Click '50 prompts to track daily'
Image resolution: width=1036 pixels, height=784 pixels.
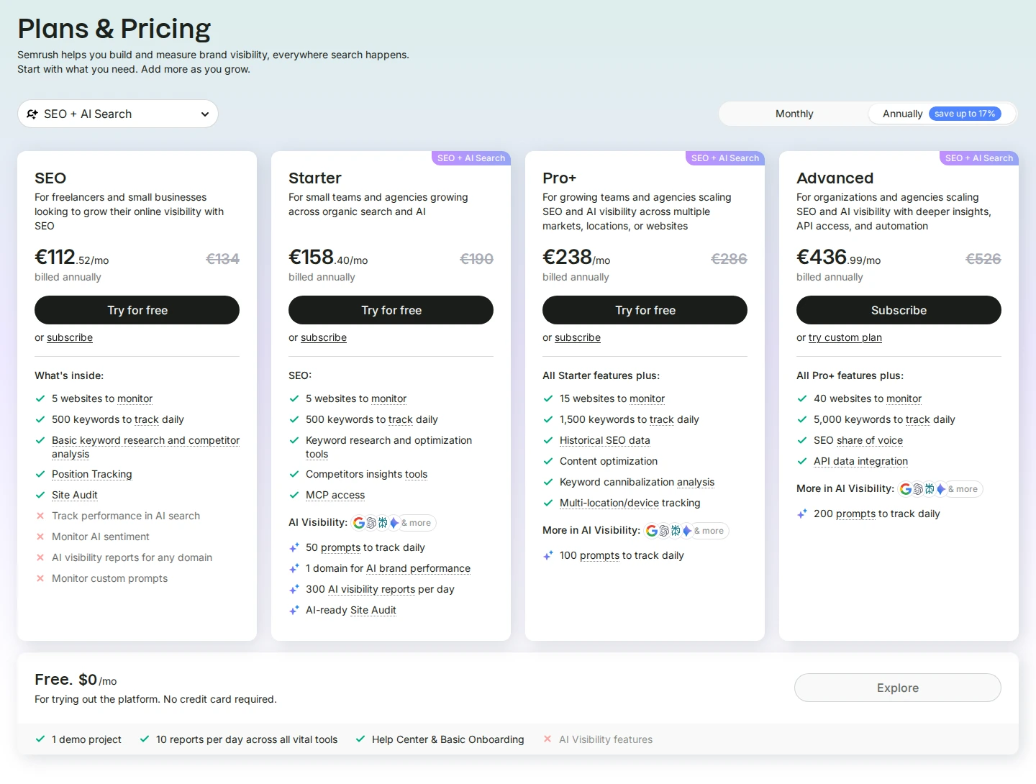[x=365, y=547]
